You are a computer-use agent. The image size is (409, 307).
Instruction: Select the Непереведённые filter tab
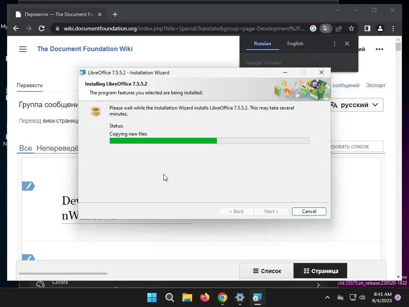point(58,148)
